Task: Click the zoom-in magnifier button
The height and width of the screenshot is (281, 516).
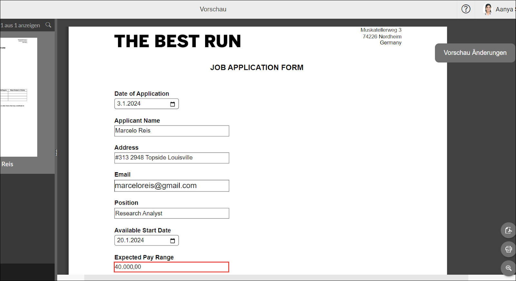Action: tap(508, 268)
